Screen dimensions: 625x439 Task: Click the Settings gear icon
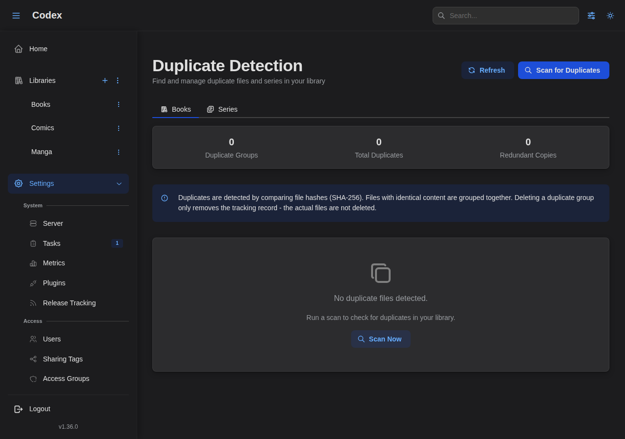19,183
